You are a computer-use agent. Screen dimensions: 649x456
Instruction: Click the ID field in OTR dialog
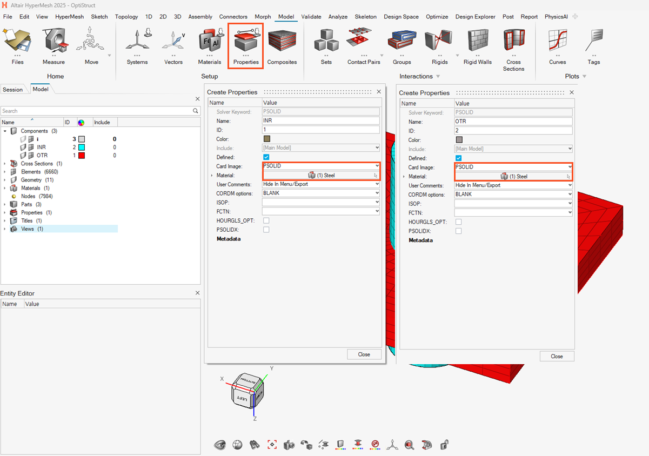point(513,131)
